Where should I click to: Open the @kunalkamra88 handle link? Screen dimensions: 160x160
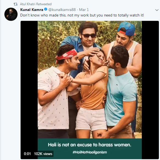tap(62, 10)
